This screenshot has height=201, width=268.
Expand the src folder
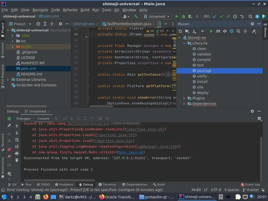coord(13,41)
